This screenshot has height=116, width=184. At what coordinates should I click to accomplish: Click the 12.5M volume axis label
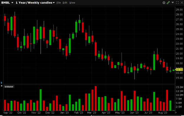point(179,91)
